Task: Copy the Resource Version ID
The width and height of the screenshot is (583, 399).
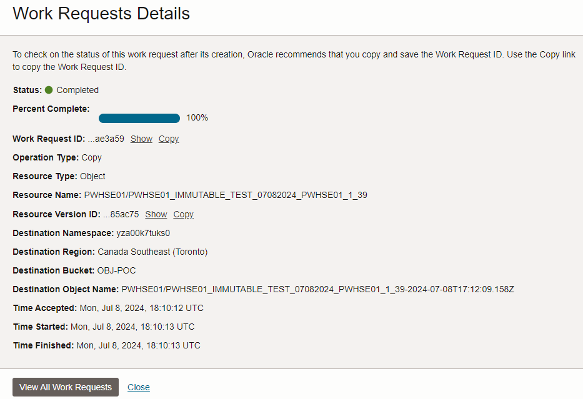Action: pyautogui.click(x=184, y=214)
